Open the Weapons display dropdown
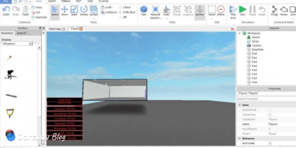The height and width of the screenshot is (148, 296). pyautogui.click(x=17, y=43)
